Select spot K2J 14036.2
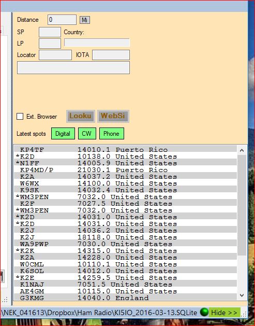 (125, 230)
